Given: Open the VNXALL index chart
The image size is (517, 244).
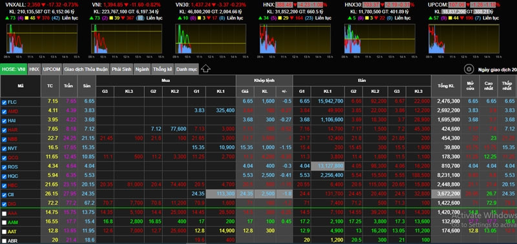Looking at the screenshot, I should (x=42, y=39).
